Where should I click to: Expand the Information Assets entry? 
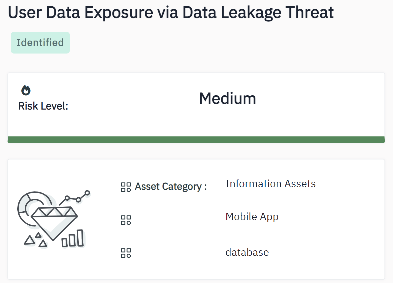(271, 184)
